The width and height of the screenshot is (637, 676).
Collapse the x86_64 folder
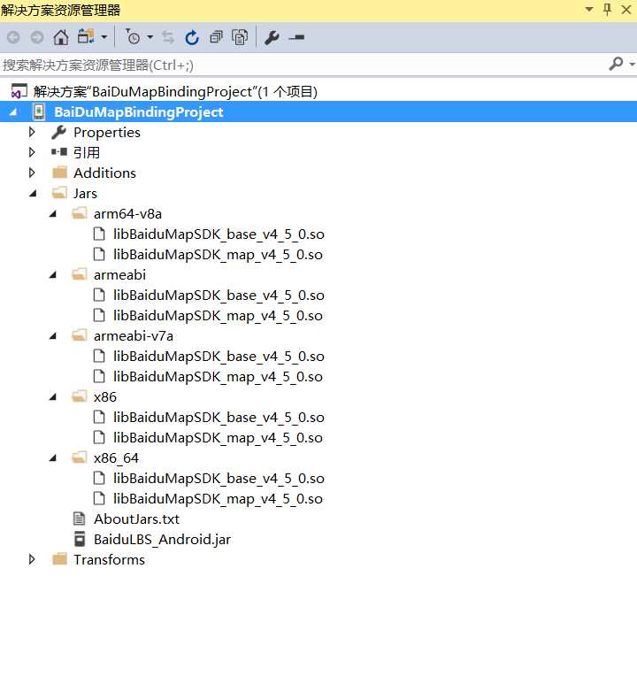(53, 458)
